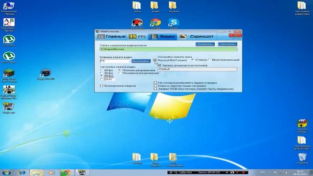Switch to the 99 FPS tab
The image size is (313, 176).
coord(137,37)
